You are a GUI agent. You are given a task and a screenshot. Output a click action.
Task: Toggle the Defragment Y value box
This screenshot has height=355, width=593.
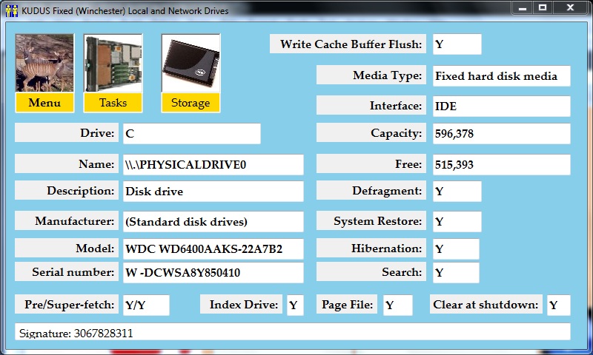point(457,191)
